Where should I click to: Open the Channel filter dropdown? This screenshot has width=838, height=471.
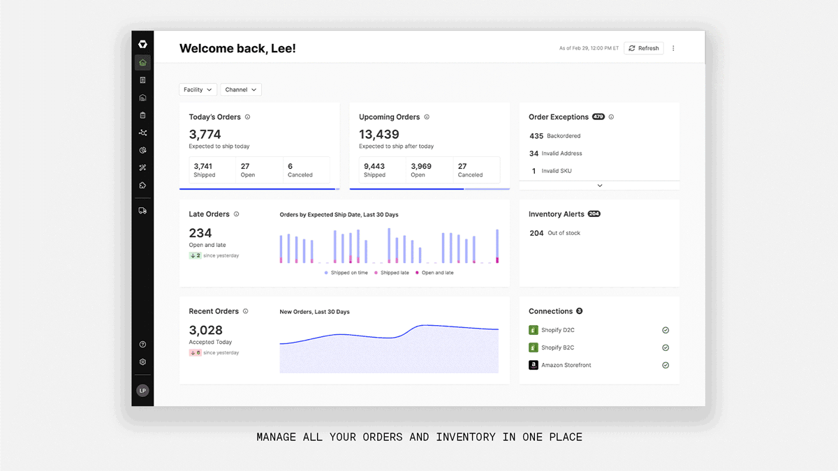(241, 90)
